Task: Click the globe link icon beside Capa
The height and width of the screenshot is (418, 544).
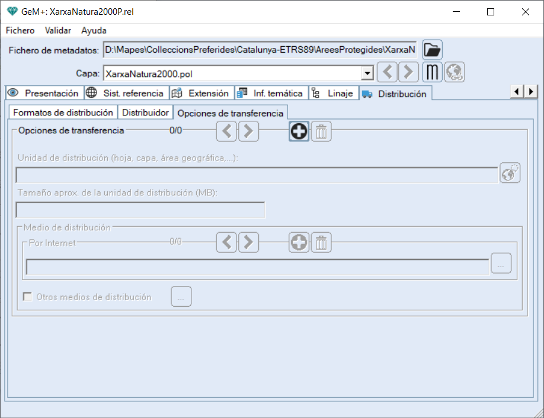Action: pos(455,73)
